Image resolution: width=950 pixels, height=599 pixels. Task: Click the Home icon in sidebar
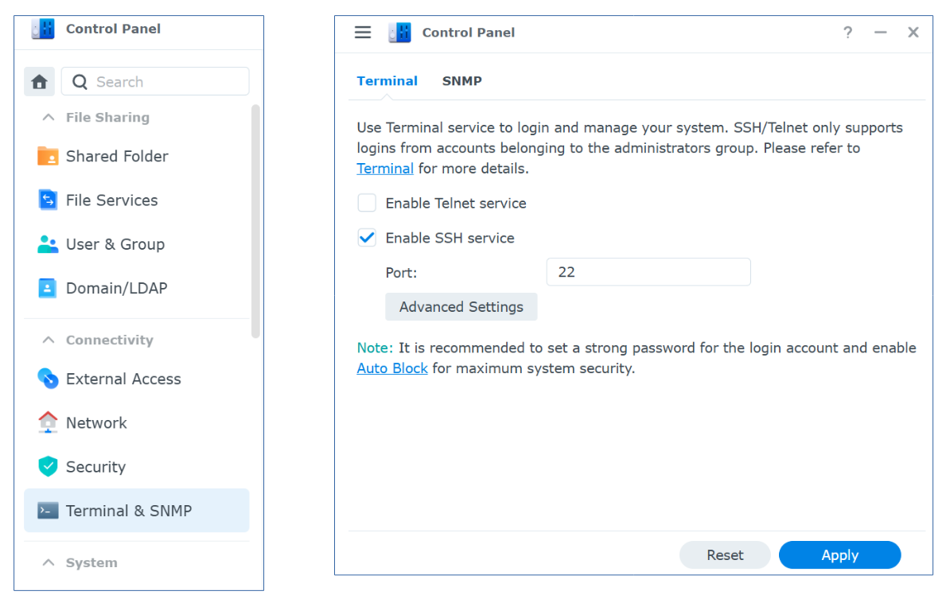click(x=39, y=82)
